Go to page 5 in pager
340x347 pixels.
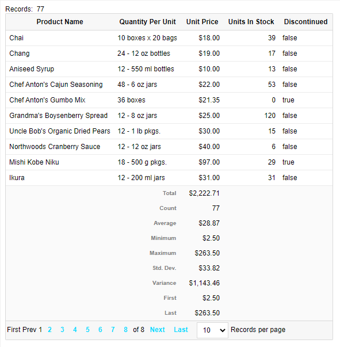pyautogui.click(x=87, y=330)
